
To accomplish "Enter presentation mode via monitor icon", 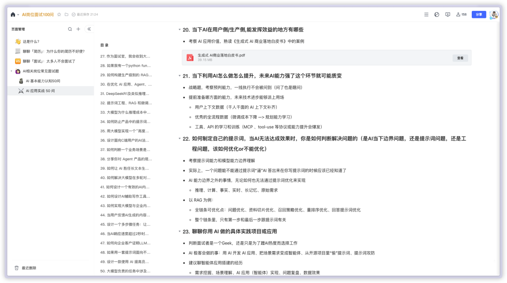I will (448, 14).
